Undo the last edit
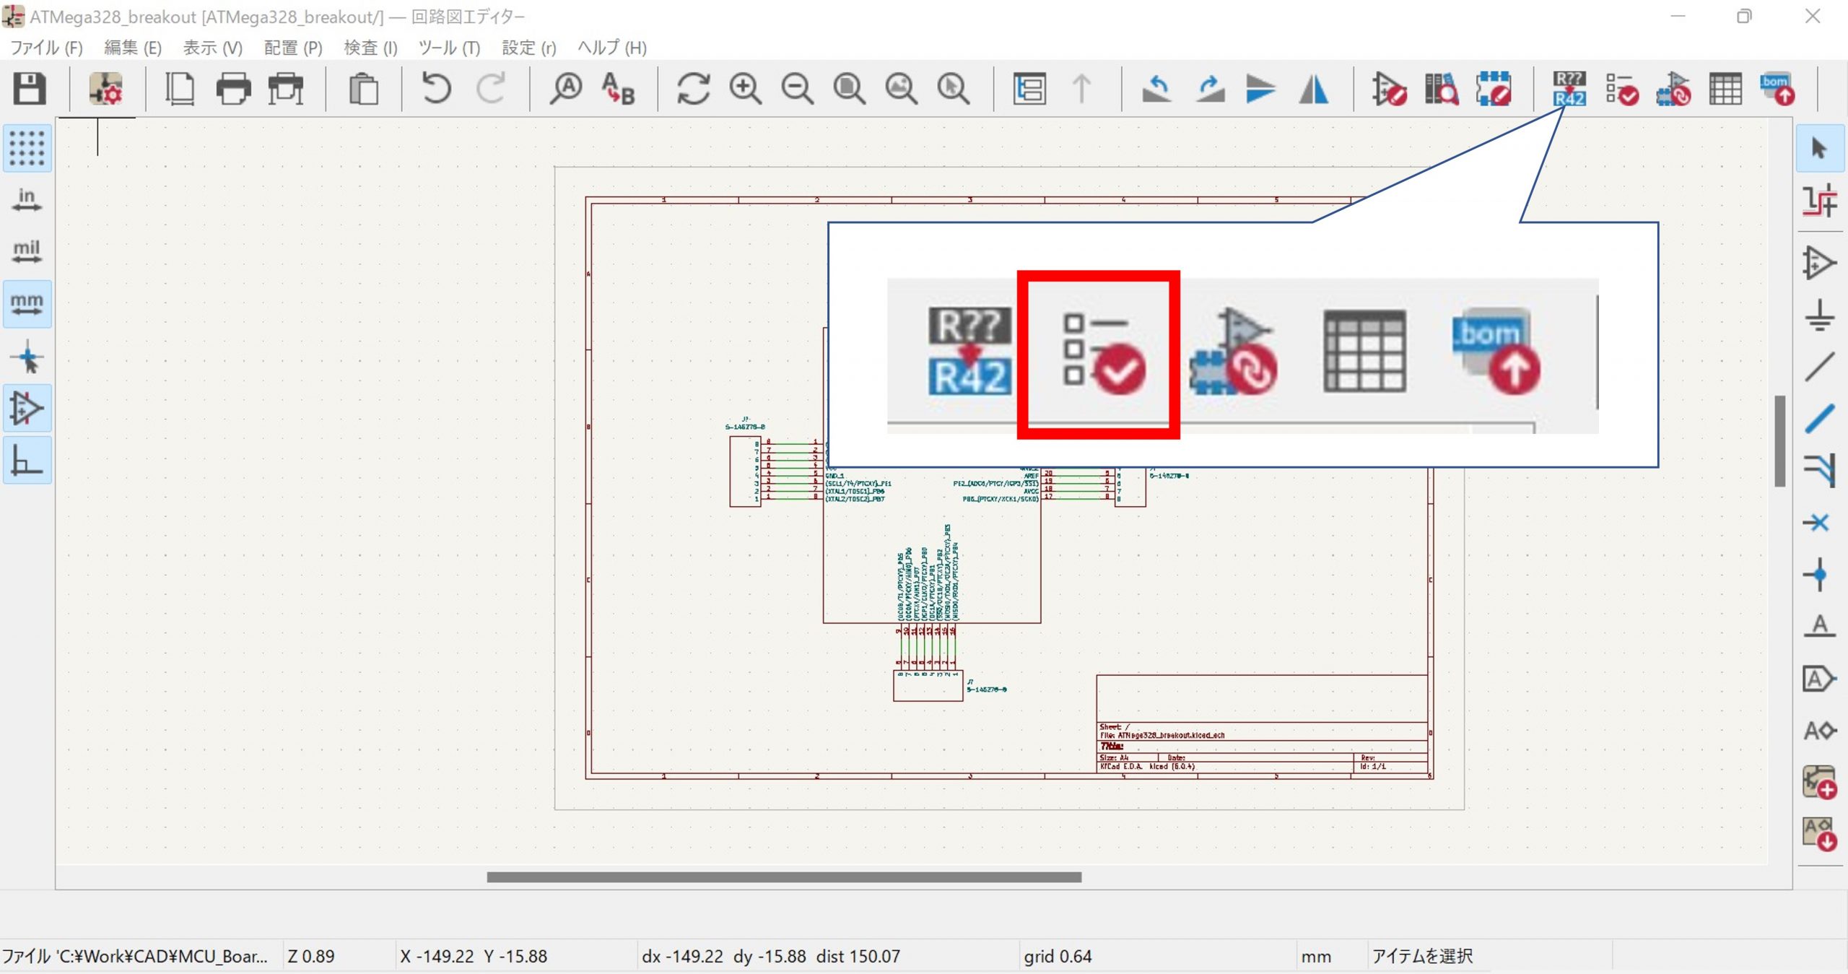1848x974 pixels. 436,89
